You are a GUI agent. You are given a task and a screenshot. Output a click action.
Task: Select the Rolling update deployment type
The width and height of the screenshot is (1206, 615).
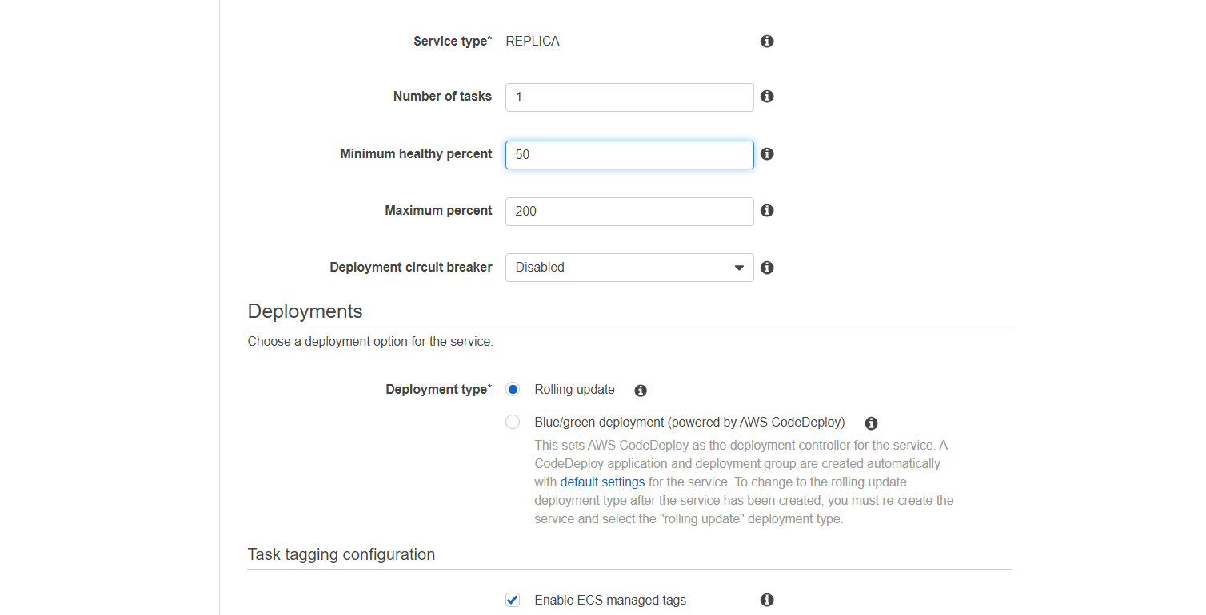513,389
